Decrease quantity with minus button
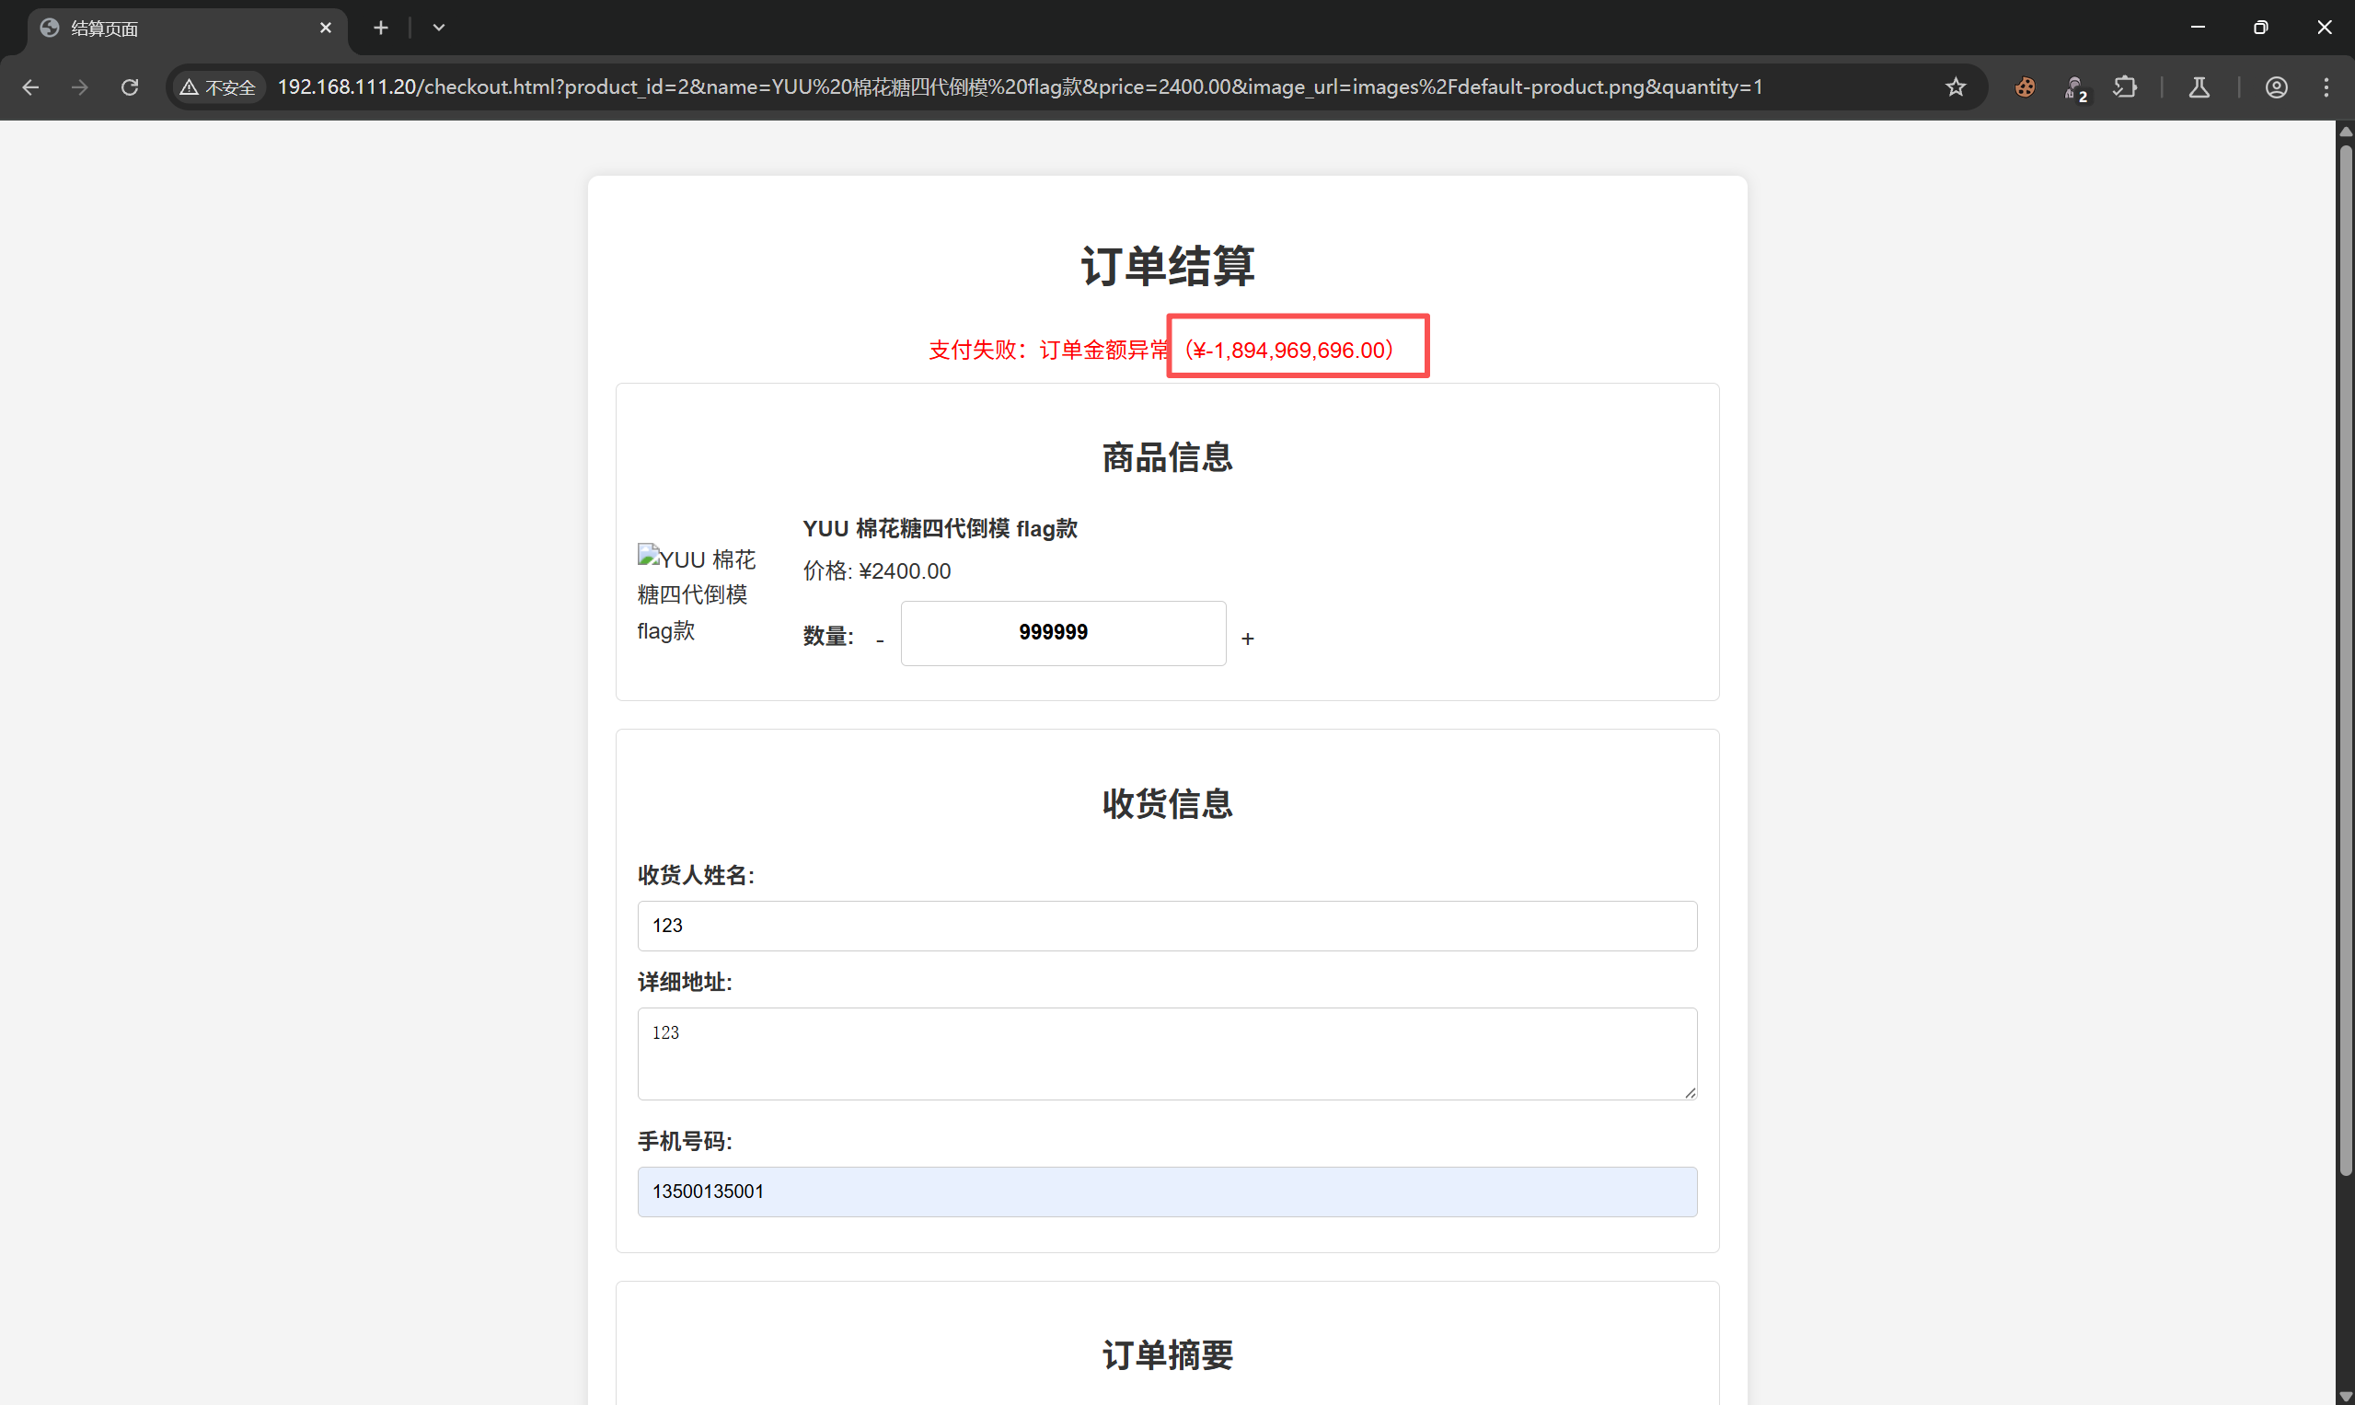This screenshot has width=2355, height=1405. point(880,640)
